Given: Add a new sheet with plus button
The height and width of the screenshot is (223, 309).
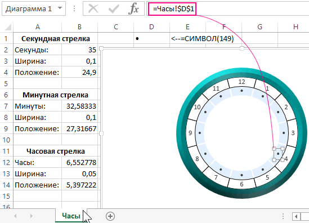Looking at the screenshot, I should (110, 216).
